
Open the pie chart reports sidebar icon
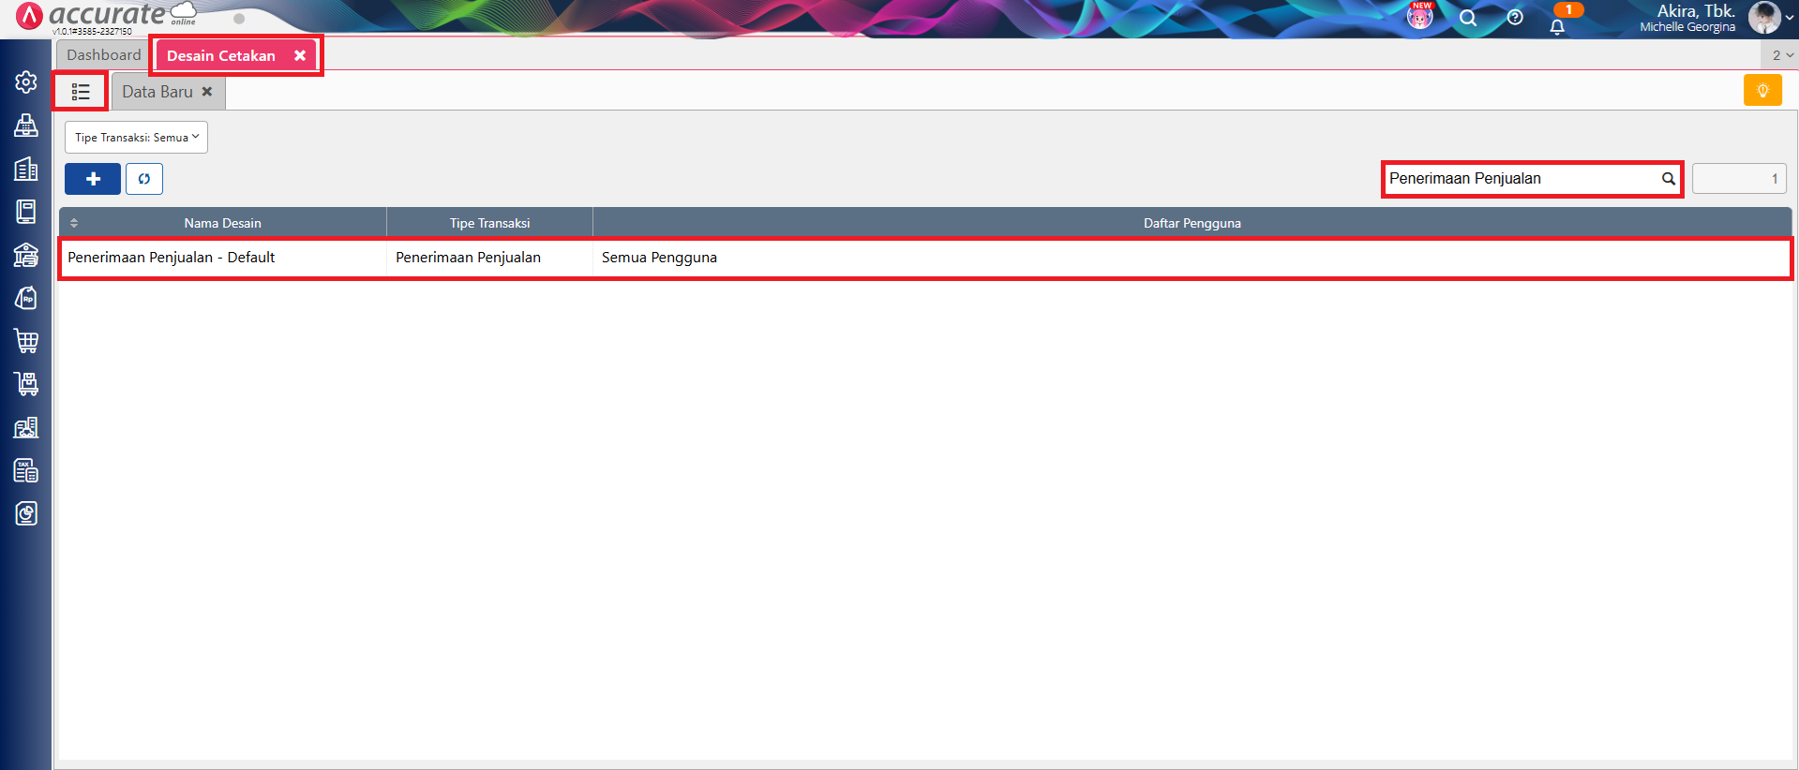pyautogui.click(x=26, y=513)
